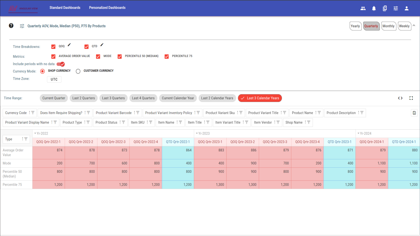Open the notifications bell icon

[x=374, y=8]
